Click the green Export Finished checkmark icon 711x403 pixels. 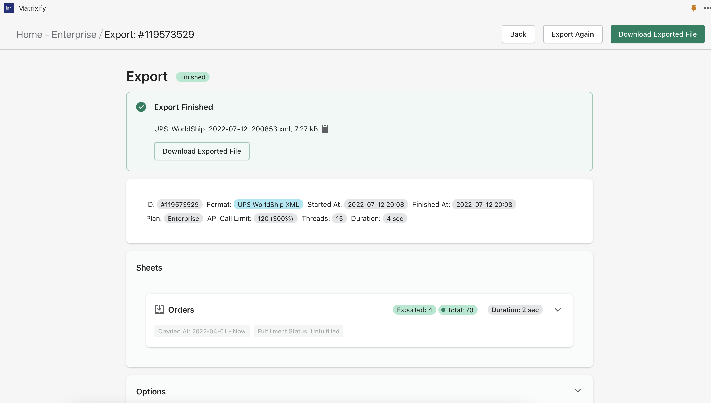click(x=141, y=107)
